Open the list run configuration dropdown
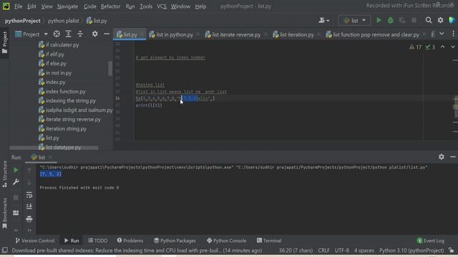This screenshot has width=458, height=257. (354, 21)
